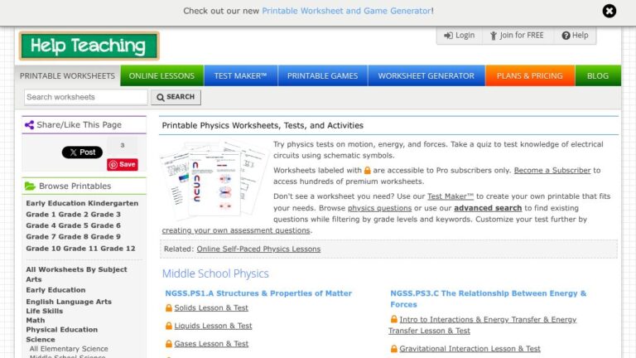Browse Kindergarten printables

click(x=113, y=203)
